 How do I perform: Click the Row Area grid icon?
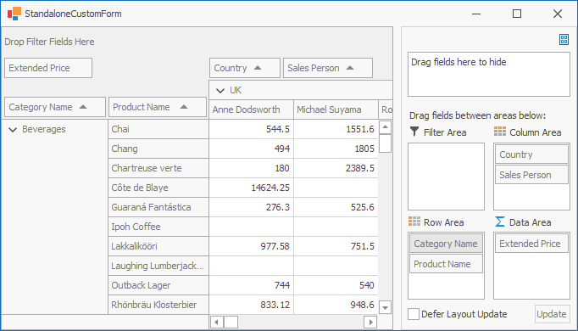(x=414, y=222)
